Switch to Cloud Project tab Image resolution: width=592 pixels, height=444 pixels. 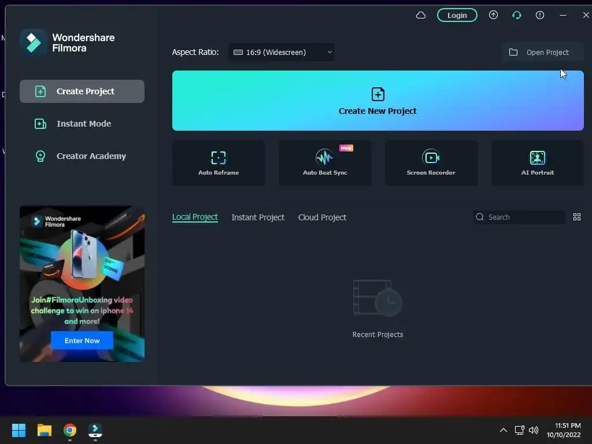click(322, 217)
